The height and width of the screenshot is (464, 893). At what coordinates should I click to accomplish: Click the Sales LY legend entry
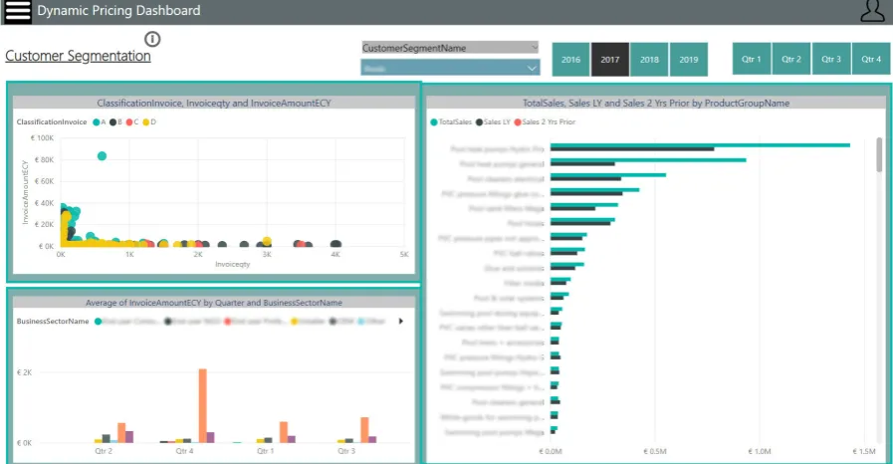tap(493, 121)
